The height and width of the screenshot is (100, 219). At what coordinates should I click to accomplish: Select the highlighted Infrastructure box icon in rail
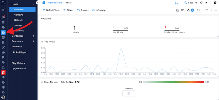pos(3,32)
